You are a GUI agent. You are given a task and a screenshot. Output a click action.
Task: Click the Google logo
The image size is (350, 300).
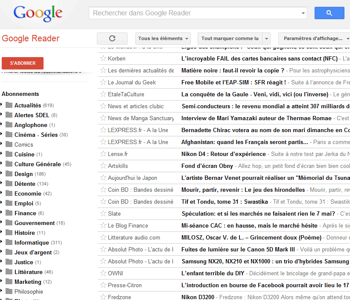pyautogui.click(x=38, y=14)
